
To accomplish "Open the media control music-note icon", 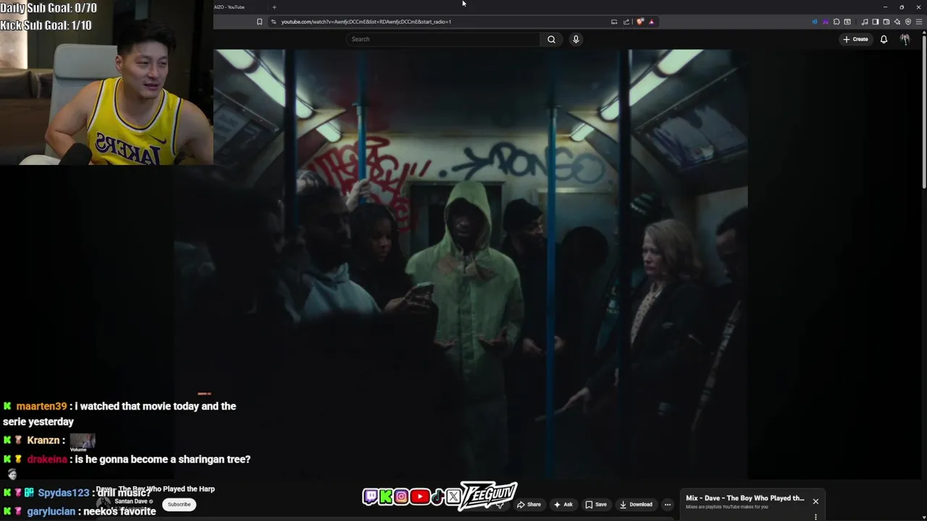I will click(x=865, y=22).
